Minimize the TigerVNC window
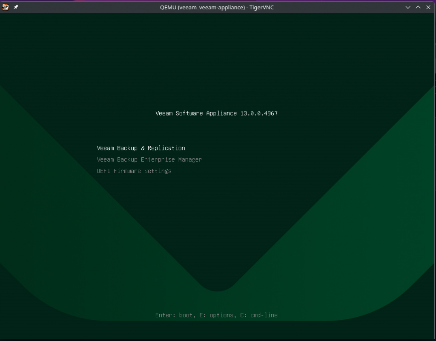This screenshot has height=341, width=436. point(408,7)
